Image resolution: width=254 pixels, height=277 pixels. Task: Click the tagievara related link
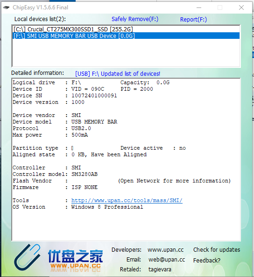[x=160, y=270]
